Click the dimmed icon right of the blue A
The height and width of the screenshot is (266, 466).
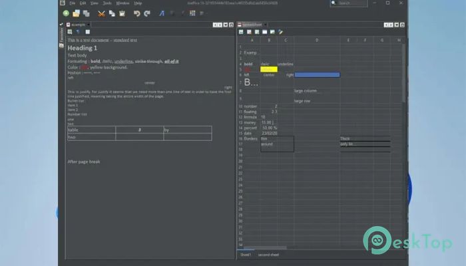pos(172,13)
